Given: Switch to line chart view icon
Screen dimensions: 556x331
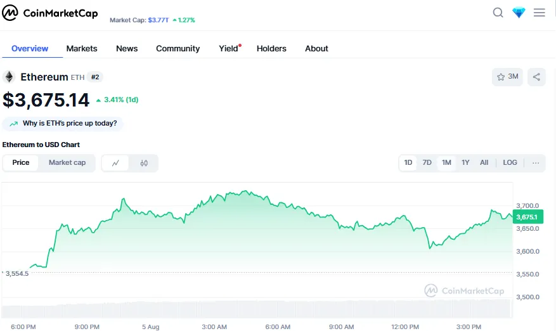Looking at the screenshot, I should (115, 163).
